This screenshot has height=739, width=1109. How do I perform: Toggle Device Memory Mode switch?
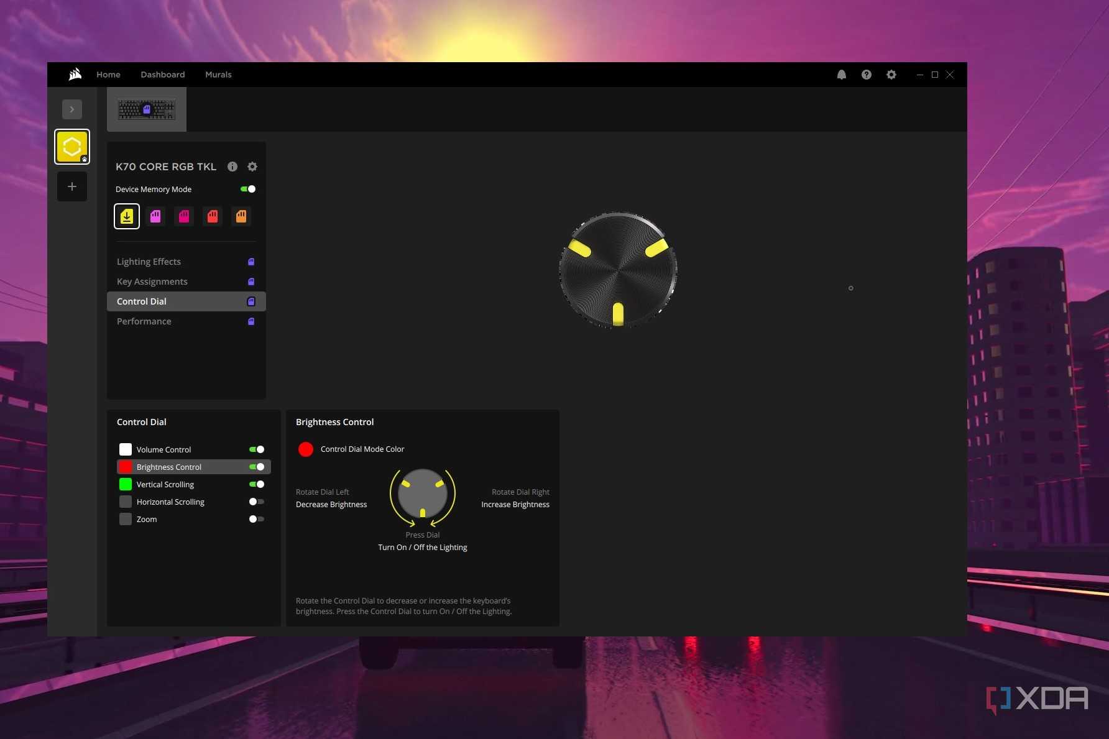click(248, 189)
